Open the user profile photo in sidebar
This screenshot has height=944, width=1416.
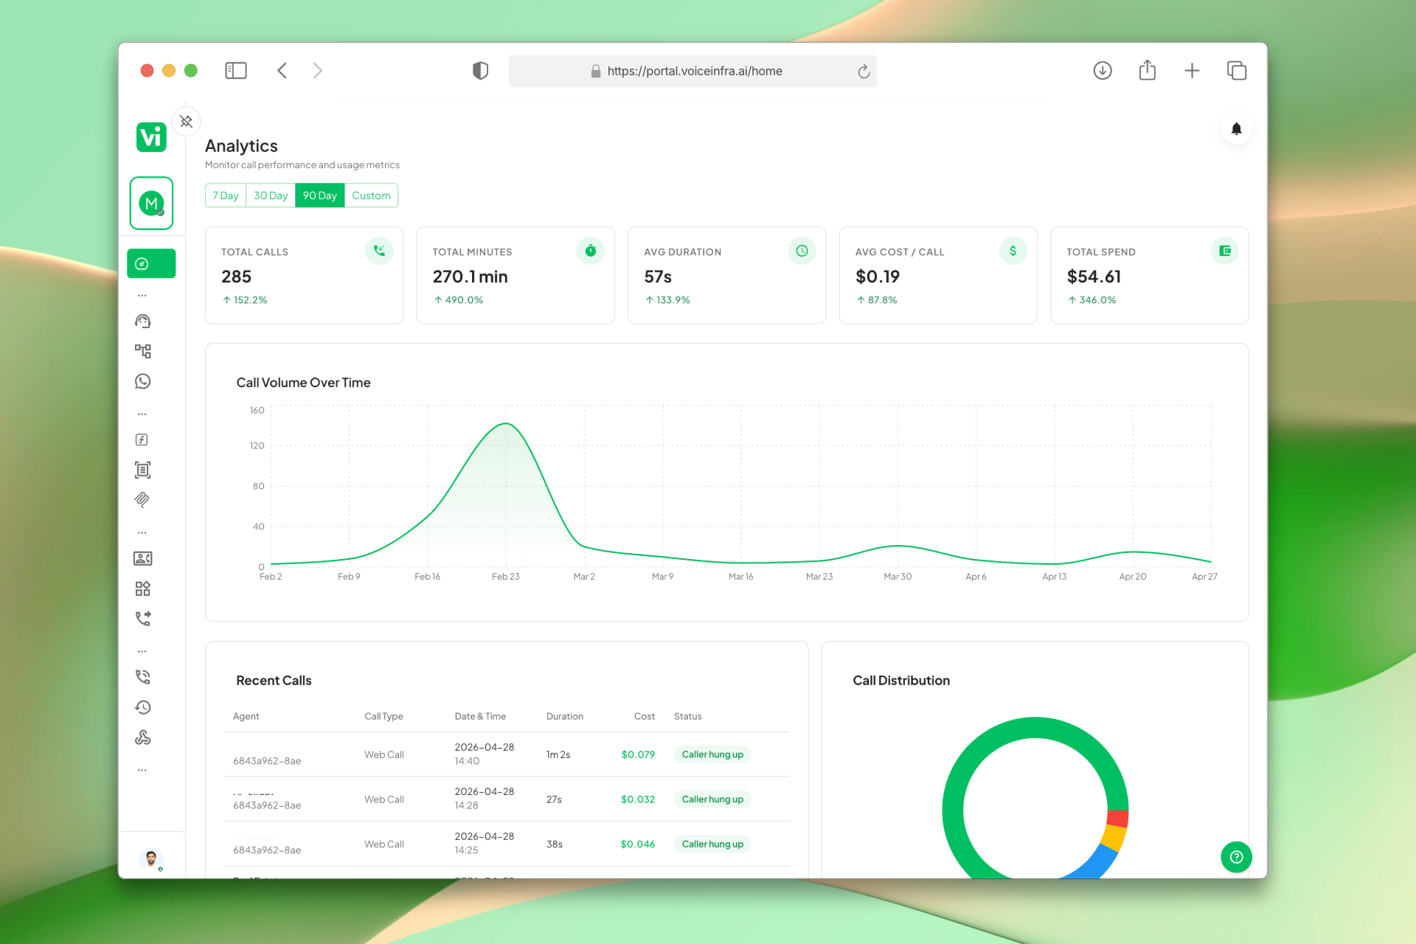coord(151,858)
